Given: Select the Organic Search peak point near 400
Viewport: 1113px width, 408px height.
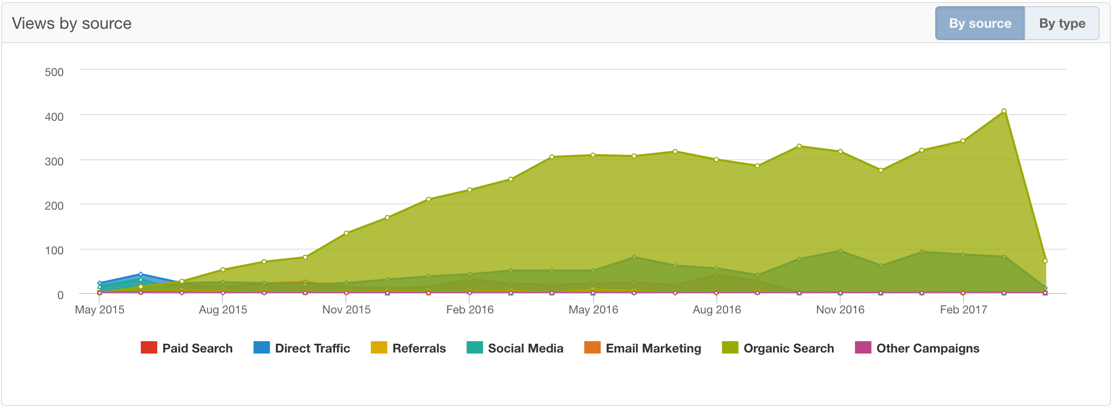Looking at the screenshot, I should 1004,111.
